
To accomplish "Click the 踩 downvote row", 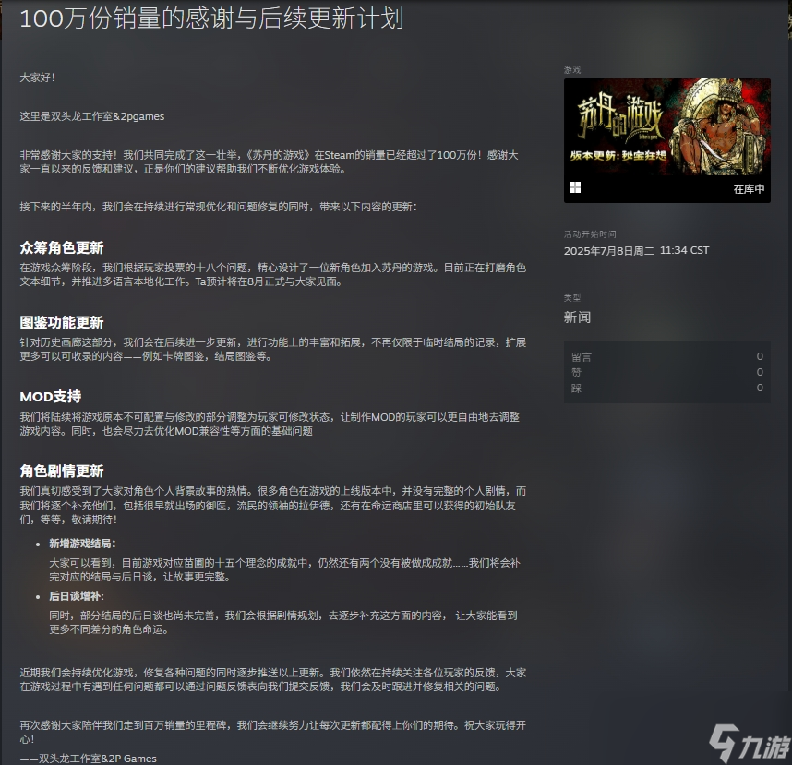I will pos(666,388).
